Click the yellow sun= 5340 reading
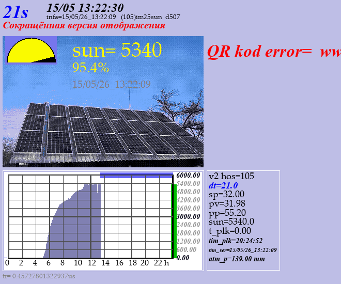Image resolution: width=341 pixels, height=284 pixels. [x=117, y=50]
